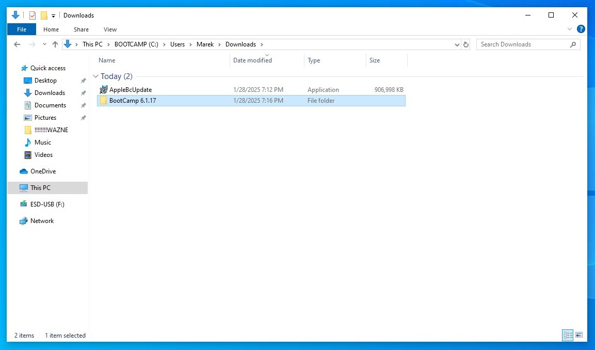This screenshot has width=595, height=350.
Task: Click BOOTCAMP (C:) in the address path
Action: tap(136, 44)
